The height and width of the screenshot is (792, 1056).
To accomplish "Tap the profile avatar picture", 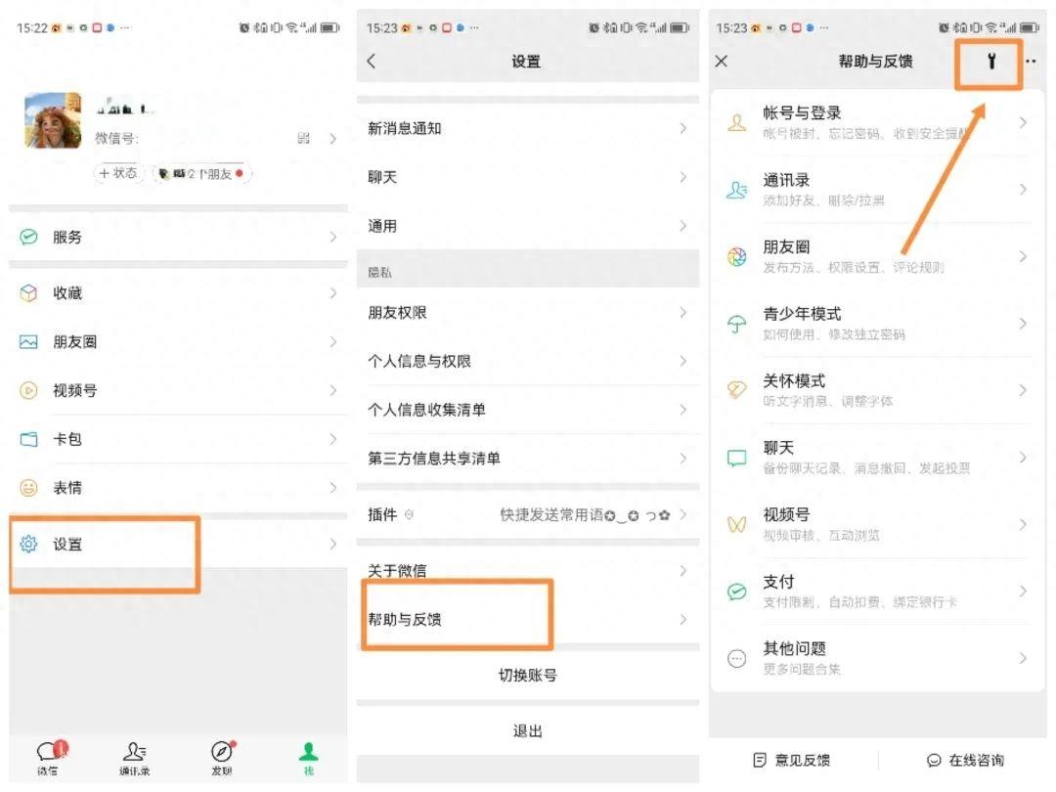I will [x=53, y=120].
